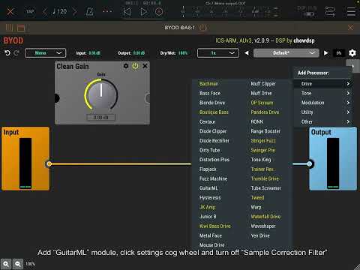Open the routing icon in top bar
Viewport: 360px width, 270px height.
tap(330, 12)
